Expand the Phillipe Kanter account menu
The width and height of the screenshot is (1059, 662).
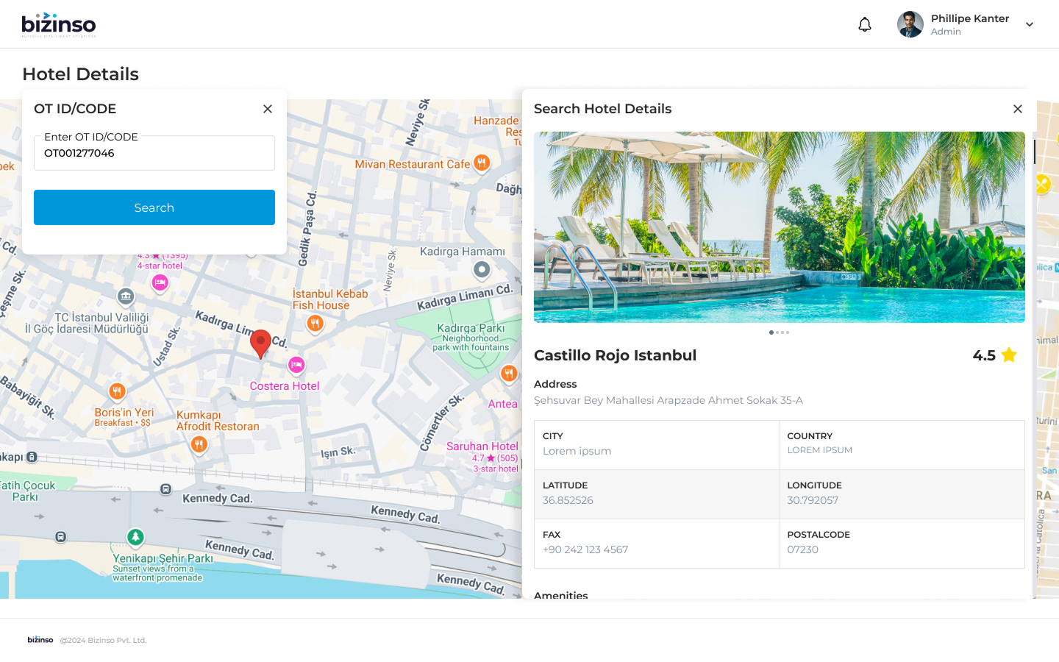(1030, 24)
